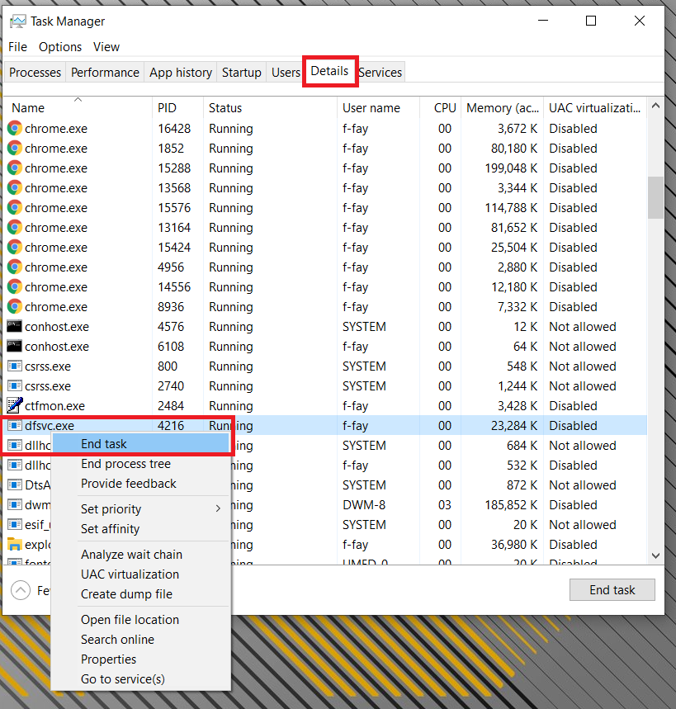Screen dimensions: 676x709
Task: Click the vertical scrollbar thumb
Action: [x=655, y=197]
